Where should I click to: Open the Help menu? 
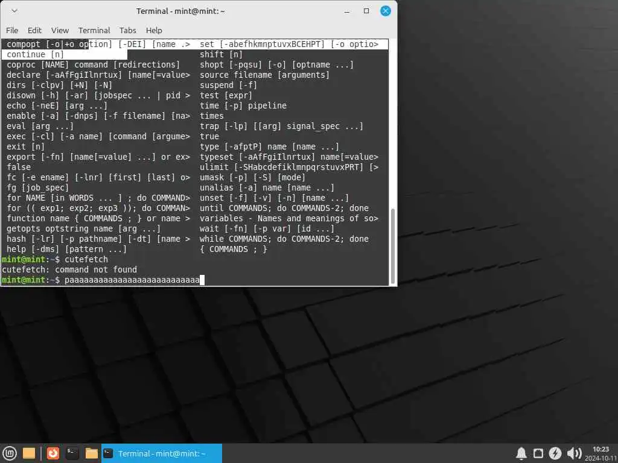click(x=154, y=30)
